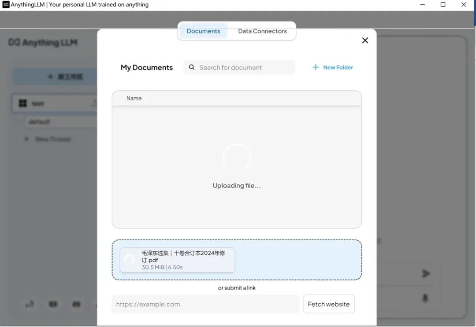
Task: Click the AnythingLLM title bar app icon
Action: [6, 4]
